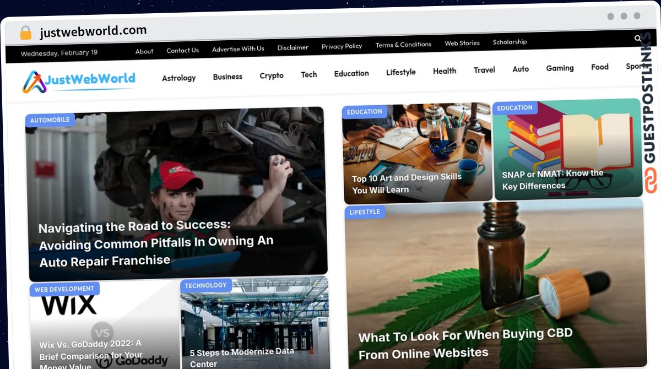Visit the Scholarship page
This screenshot has width=661, height=369.
(x=510, y=42)
